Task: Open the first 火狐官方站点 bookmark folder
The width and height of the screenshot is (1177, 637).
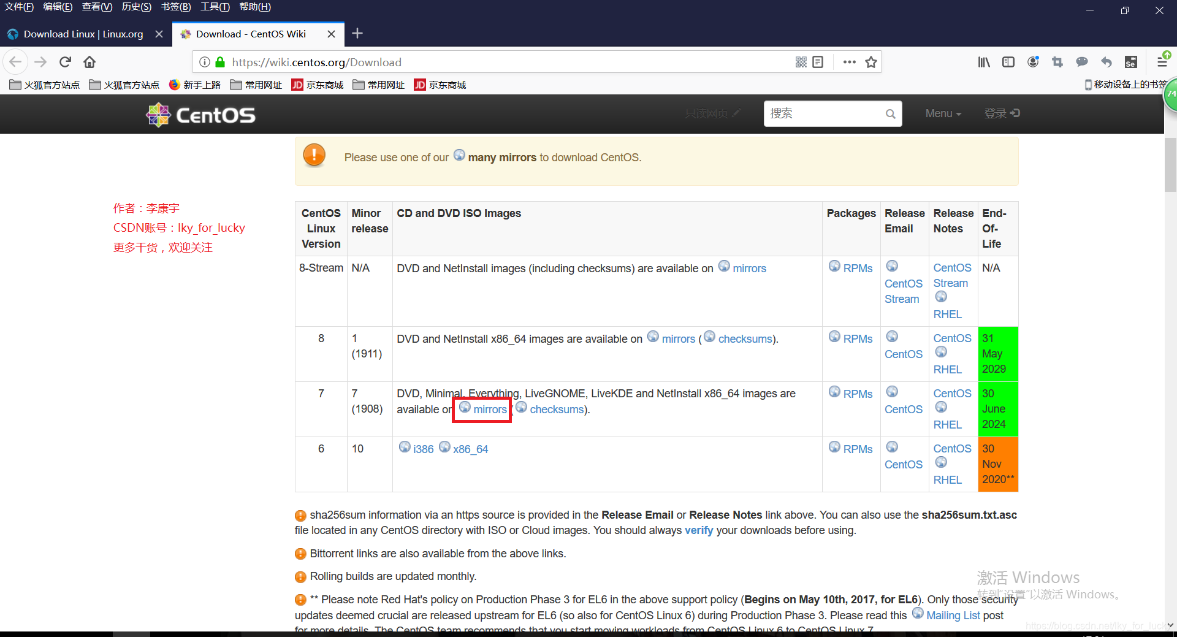Action: pyautogui.click(x=45, y=85)
